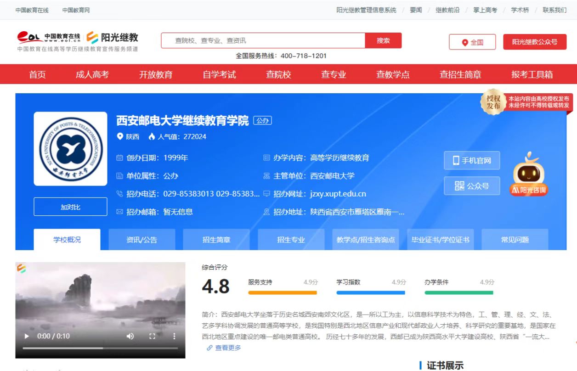Click the 学术桥 top link
Viewport: 577px width, 371px height.
520,10
